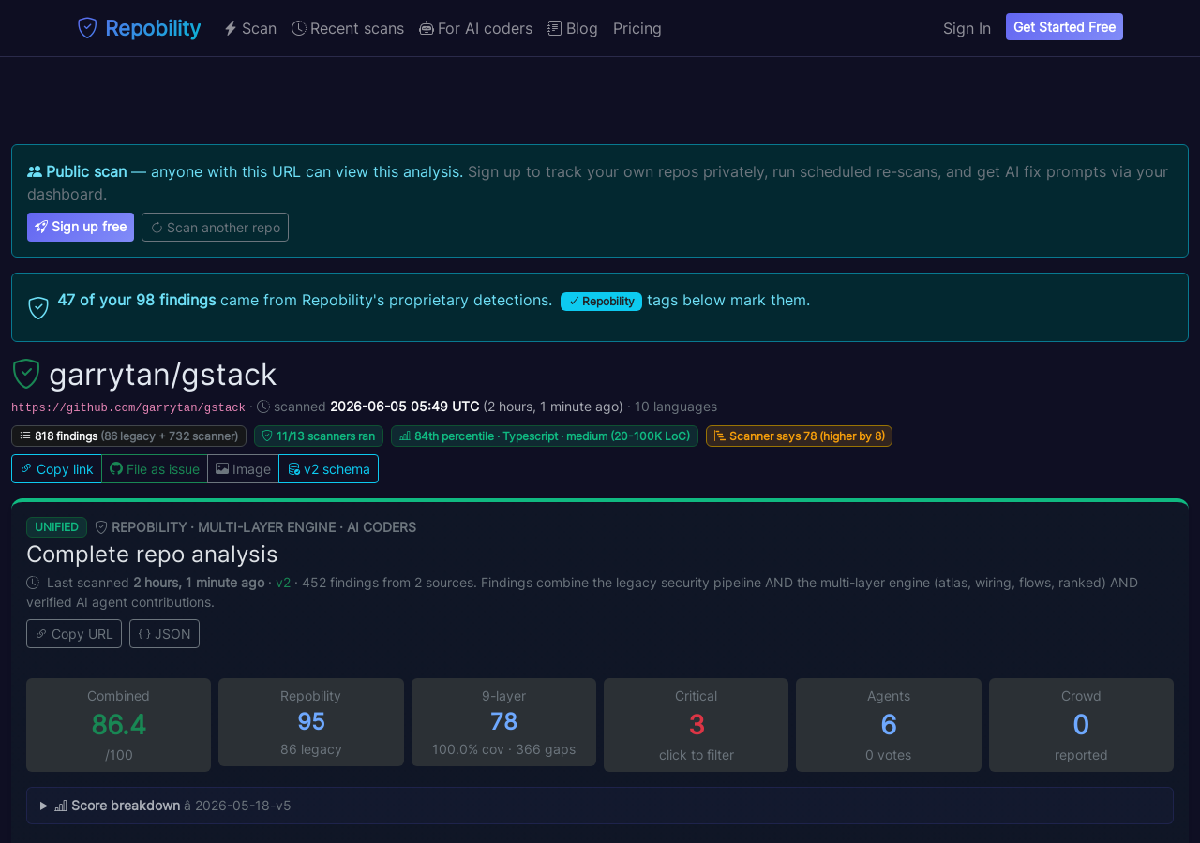1200x843 pixels.
Task: Open the Pricing page
Action: [x=637, y=28]
